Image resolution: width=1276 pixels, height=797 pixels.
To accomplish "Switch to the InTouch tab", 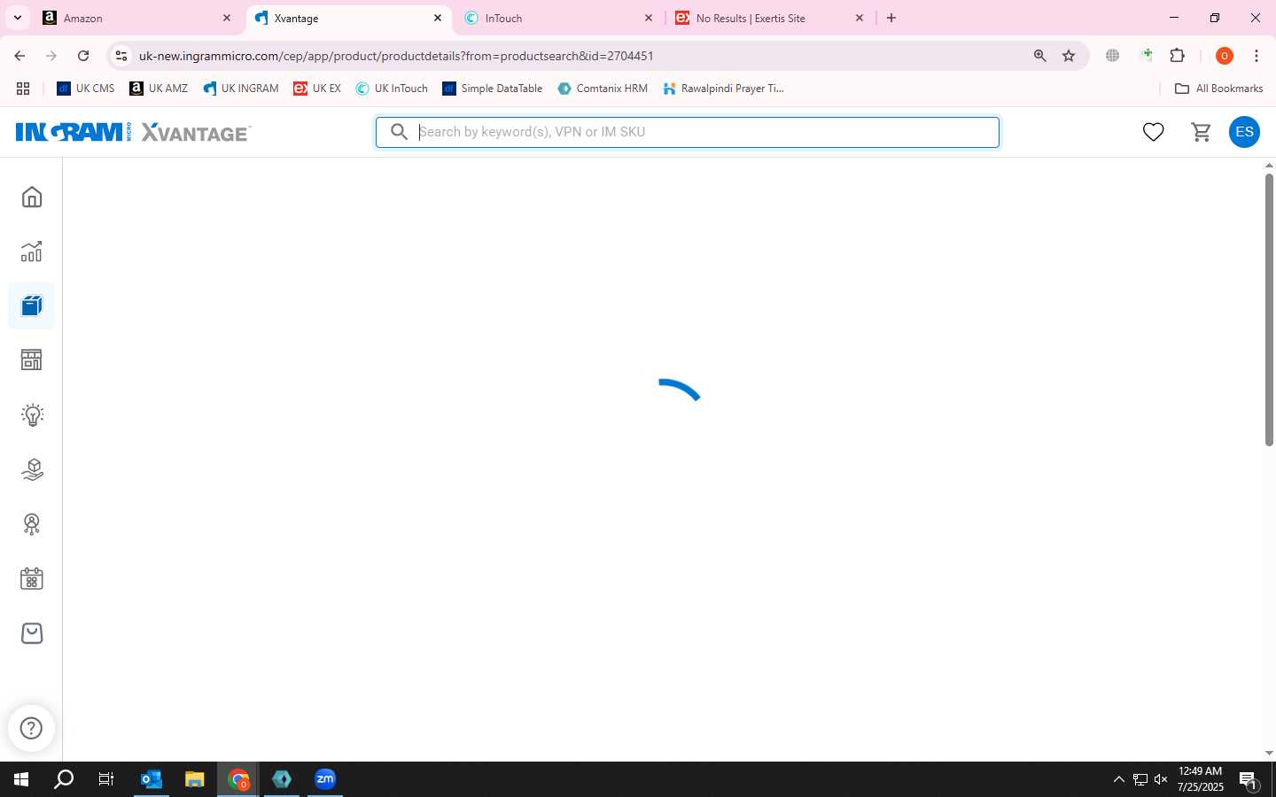I will tap(558, 18).
